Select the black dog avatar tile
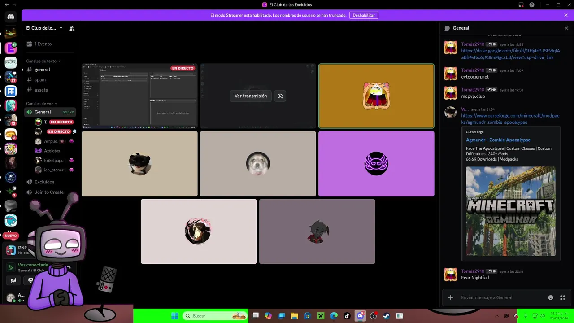Image resolution: width=574 pixels, height=323 pixels. (139, 164)
